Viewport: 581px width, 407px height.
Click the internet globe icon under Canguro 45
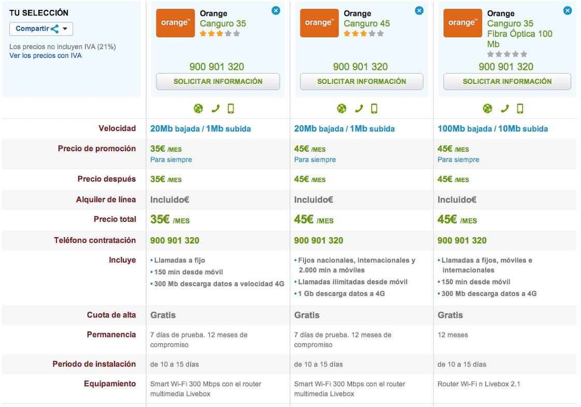pyautogui.click(x=342, y=108)
